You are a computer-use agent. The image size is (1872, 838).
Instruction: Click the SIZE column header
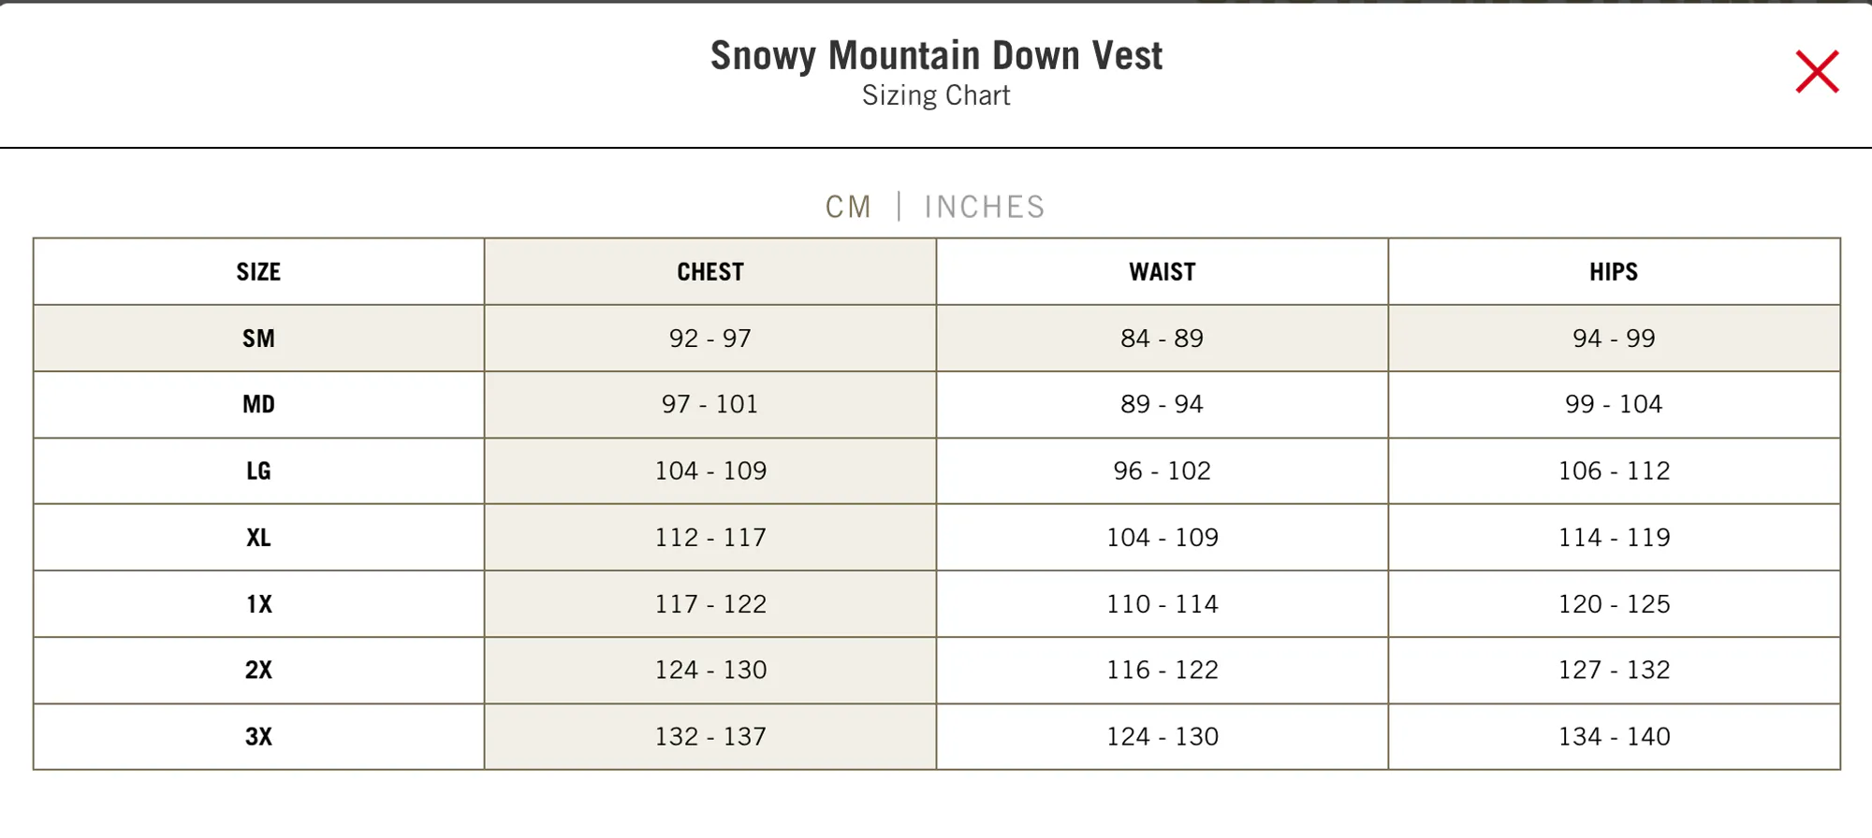tap(258, 272)
